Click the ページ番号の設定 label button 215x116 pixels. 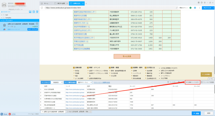point(70,83)
